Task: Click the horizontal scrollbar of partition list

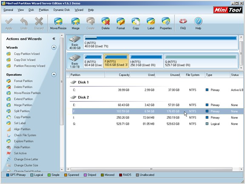Action: (151, 169)
